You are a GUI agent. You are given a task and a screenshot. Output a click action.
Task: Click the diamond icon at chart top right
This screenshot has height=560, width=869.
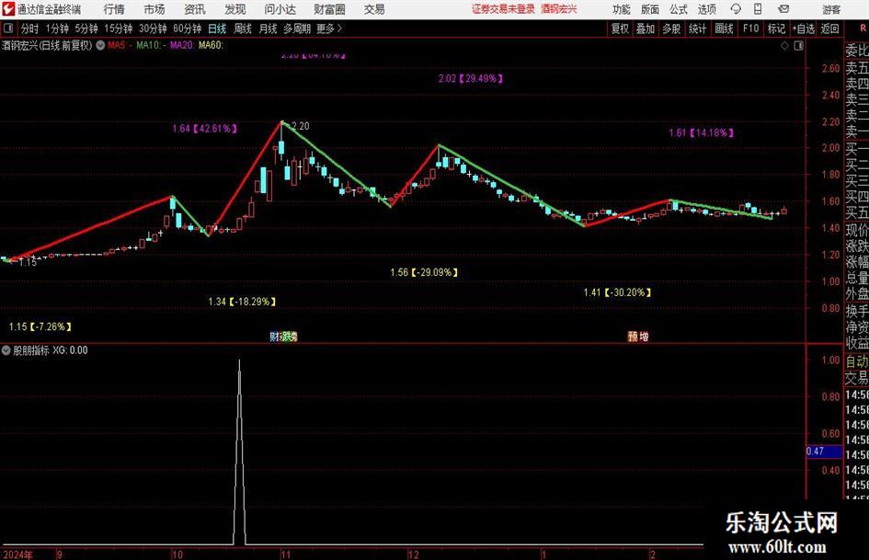(784, 46)
